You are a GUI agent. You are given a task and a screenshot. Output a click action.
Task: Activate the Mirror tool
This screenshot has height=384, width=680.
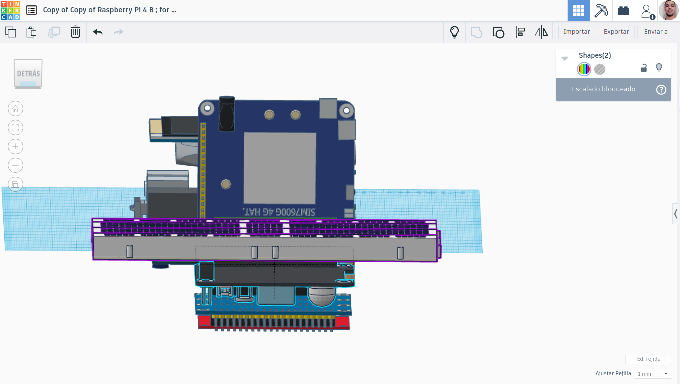tap(541, 33)
